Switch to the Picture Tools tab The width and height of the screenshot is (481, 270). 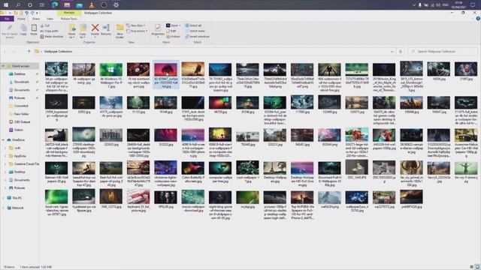pyautogui.click(x=69, y=19)
